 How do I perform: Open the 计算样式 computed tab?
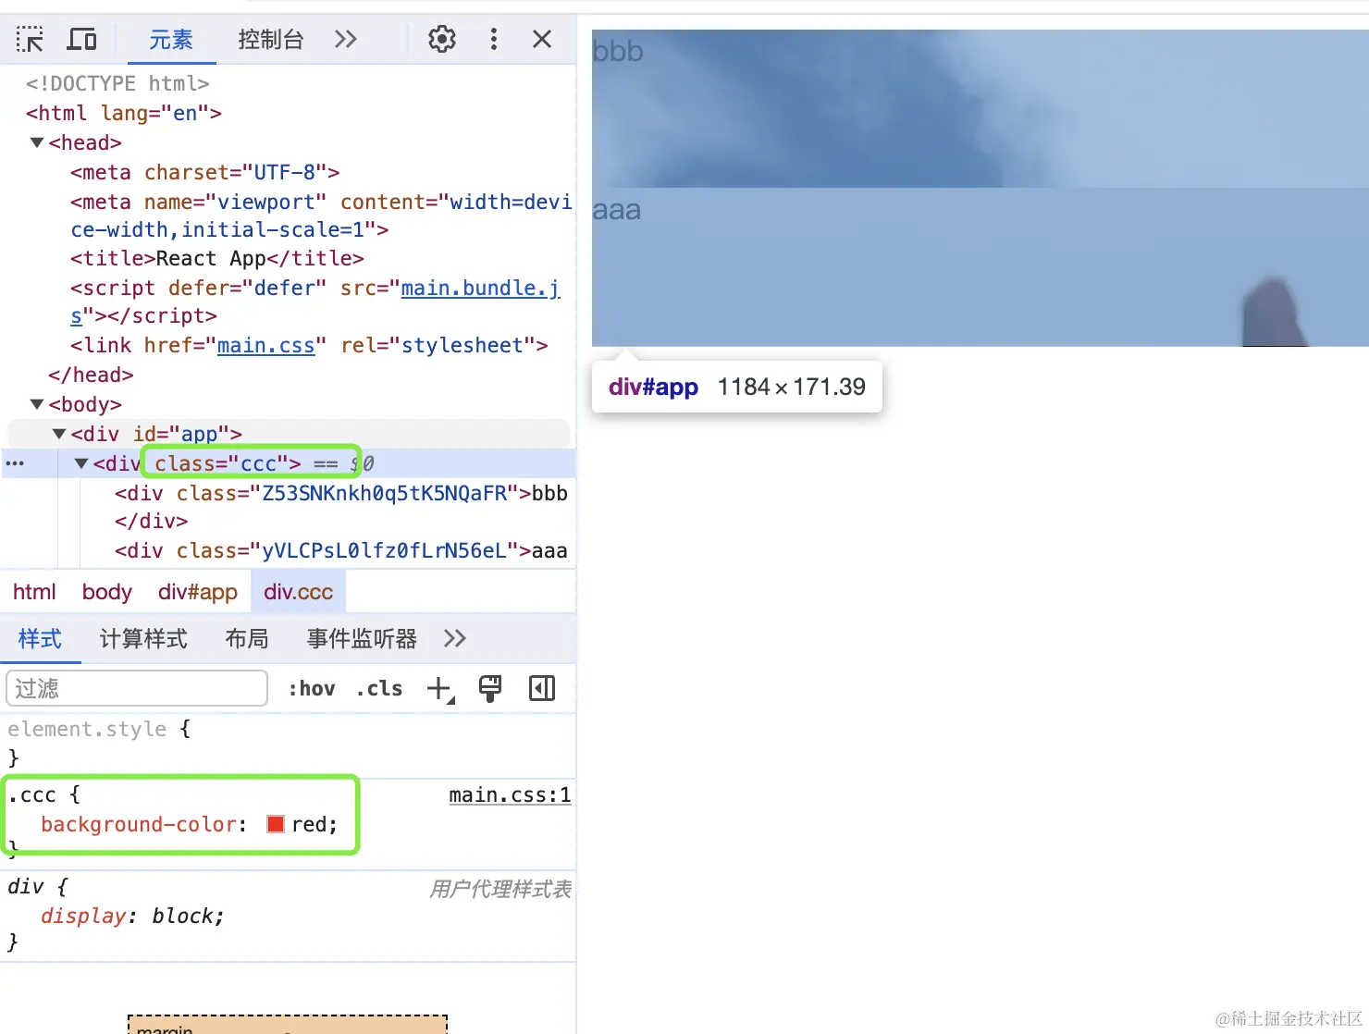(143, 639)
